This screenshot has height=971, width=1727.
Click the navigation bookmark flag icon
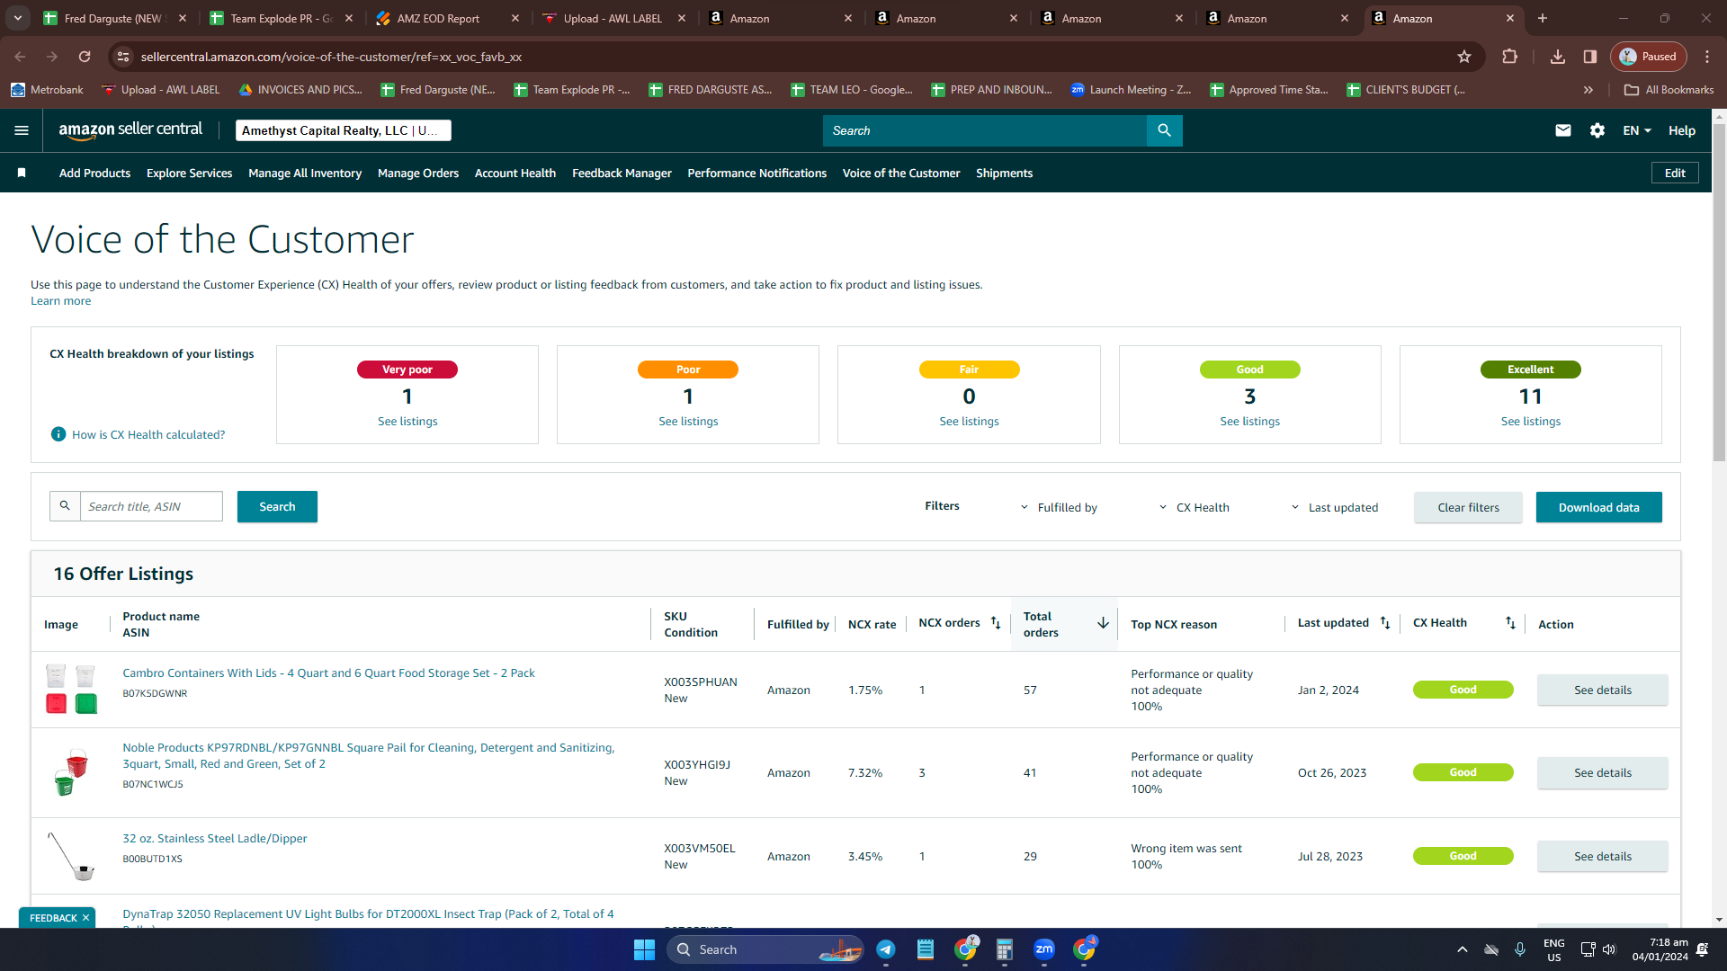point(22,173)
